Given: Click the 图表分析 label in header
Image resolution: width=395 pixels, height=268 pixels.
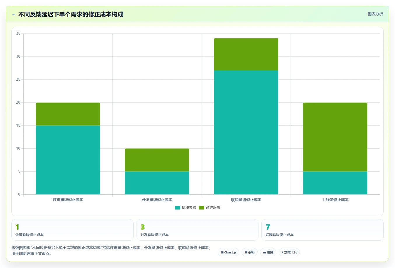Looking at the screenshot, I should pos(375,14).
